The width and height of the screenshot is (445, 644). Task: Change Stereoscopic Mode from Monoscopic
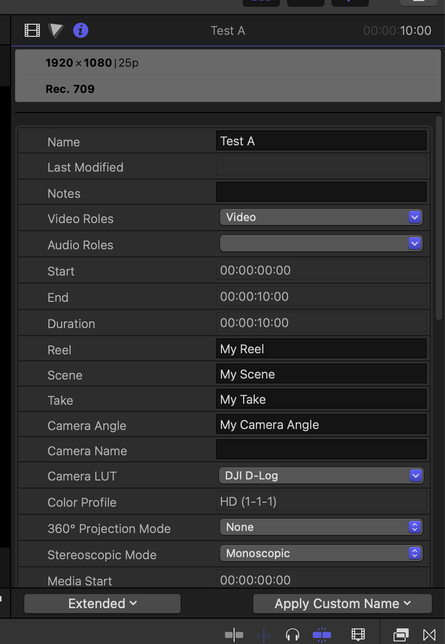(x=321, y=554)
